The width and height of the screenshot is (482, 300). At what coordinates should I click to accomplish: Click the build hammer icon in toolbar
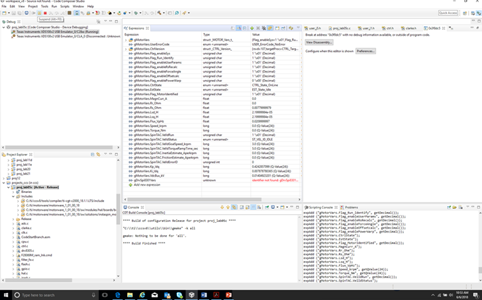click(159, 13)
